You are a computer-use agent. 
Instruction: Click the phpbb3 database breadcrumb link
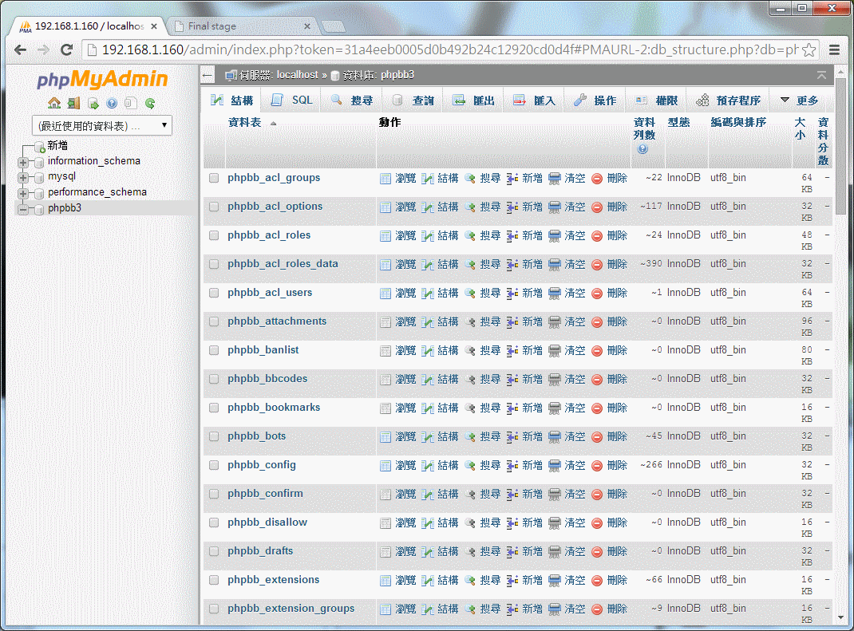tap(397, 75)
